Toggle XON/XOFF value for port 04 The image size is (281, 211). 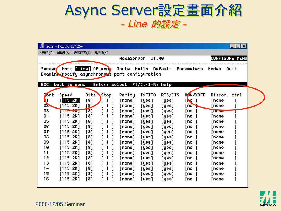(x=191, y=116)
